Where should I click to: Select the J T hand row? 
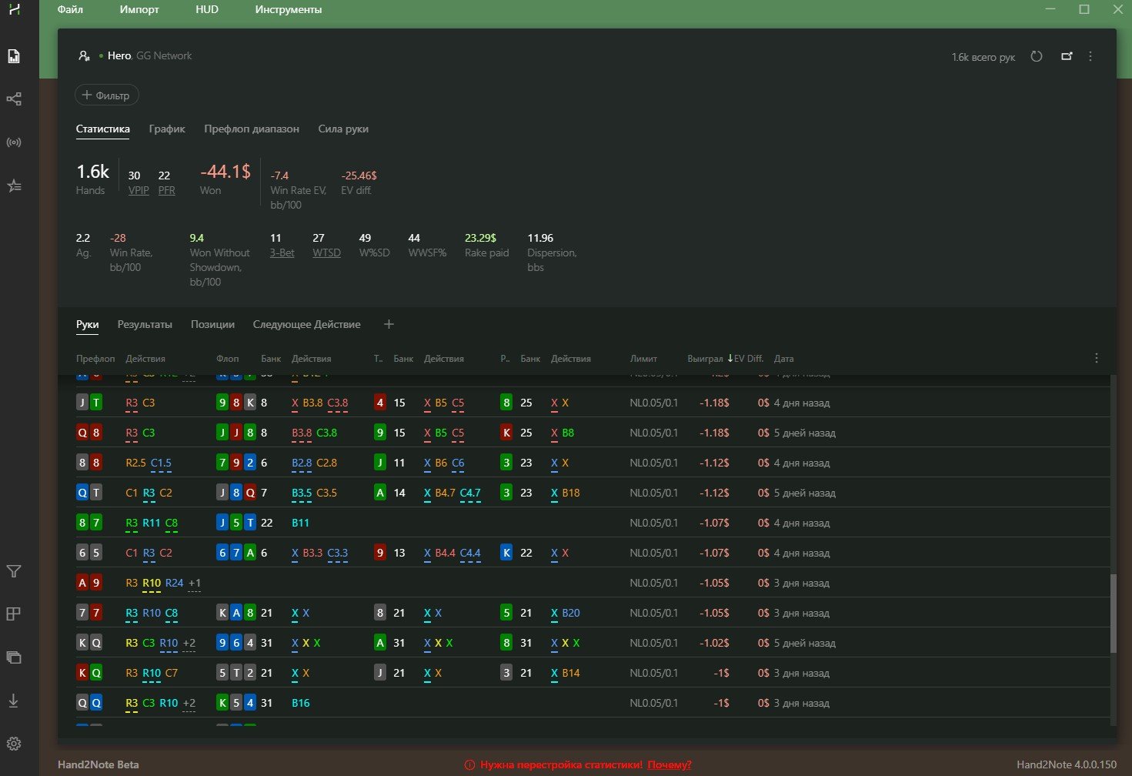(x=593, y=403)
